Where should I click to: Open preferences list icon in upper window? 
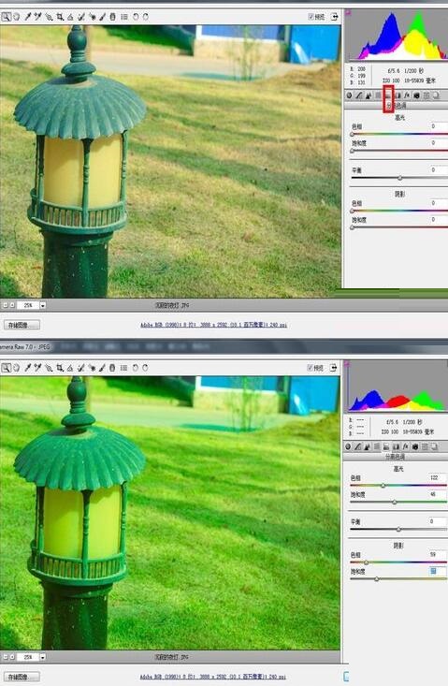tap(124, 17)
